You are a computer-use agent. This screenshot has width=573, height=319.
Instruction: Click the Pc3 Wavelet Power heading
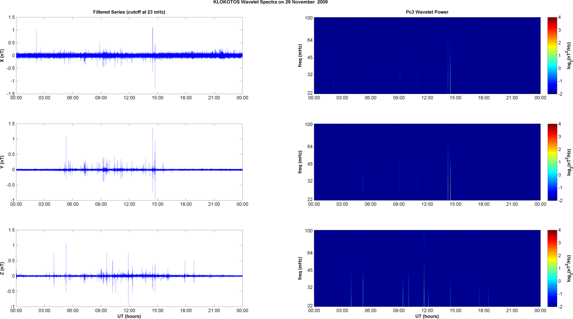(x=427, y=12)
